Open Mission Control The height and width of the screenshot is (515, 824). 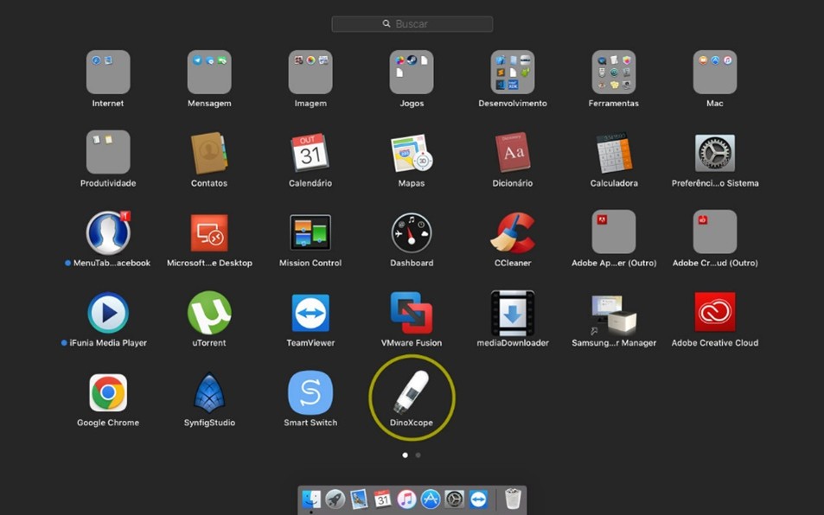coord(310,232)
